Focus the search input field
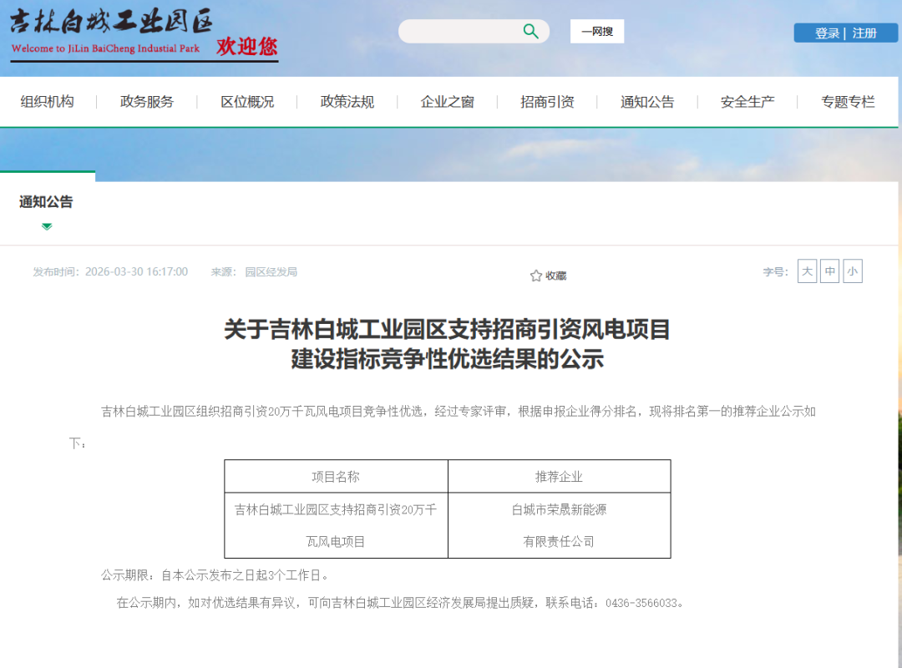Image resolution: width=902 pixels, height=668 pixels. [459, 32]
